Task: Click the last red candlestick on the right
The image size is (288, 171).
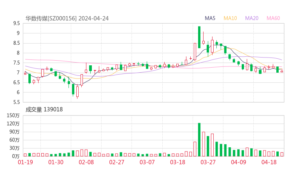Action: click(282, 71)
